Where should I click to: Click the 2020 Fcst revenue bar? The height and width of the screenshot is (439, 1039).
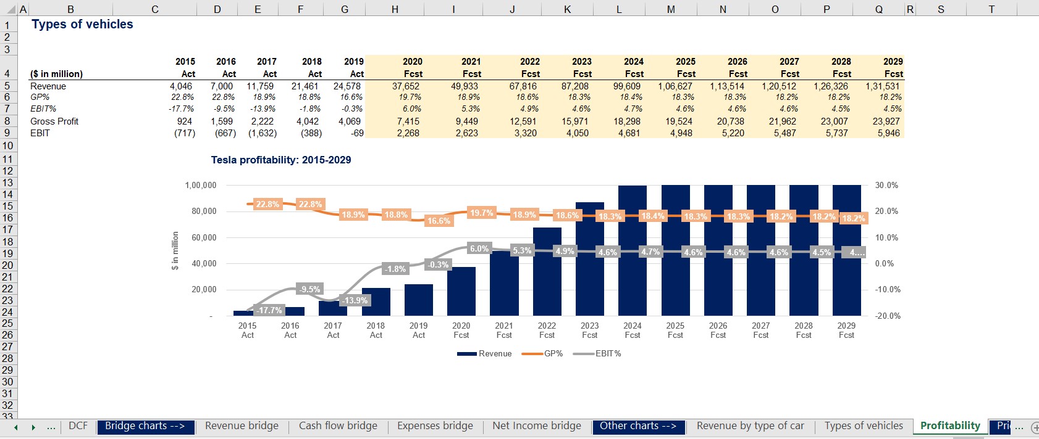tap(461, 291)
